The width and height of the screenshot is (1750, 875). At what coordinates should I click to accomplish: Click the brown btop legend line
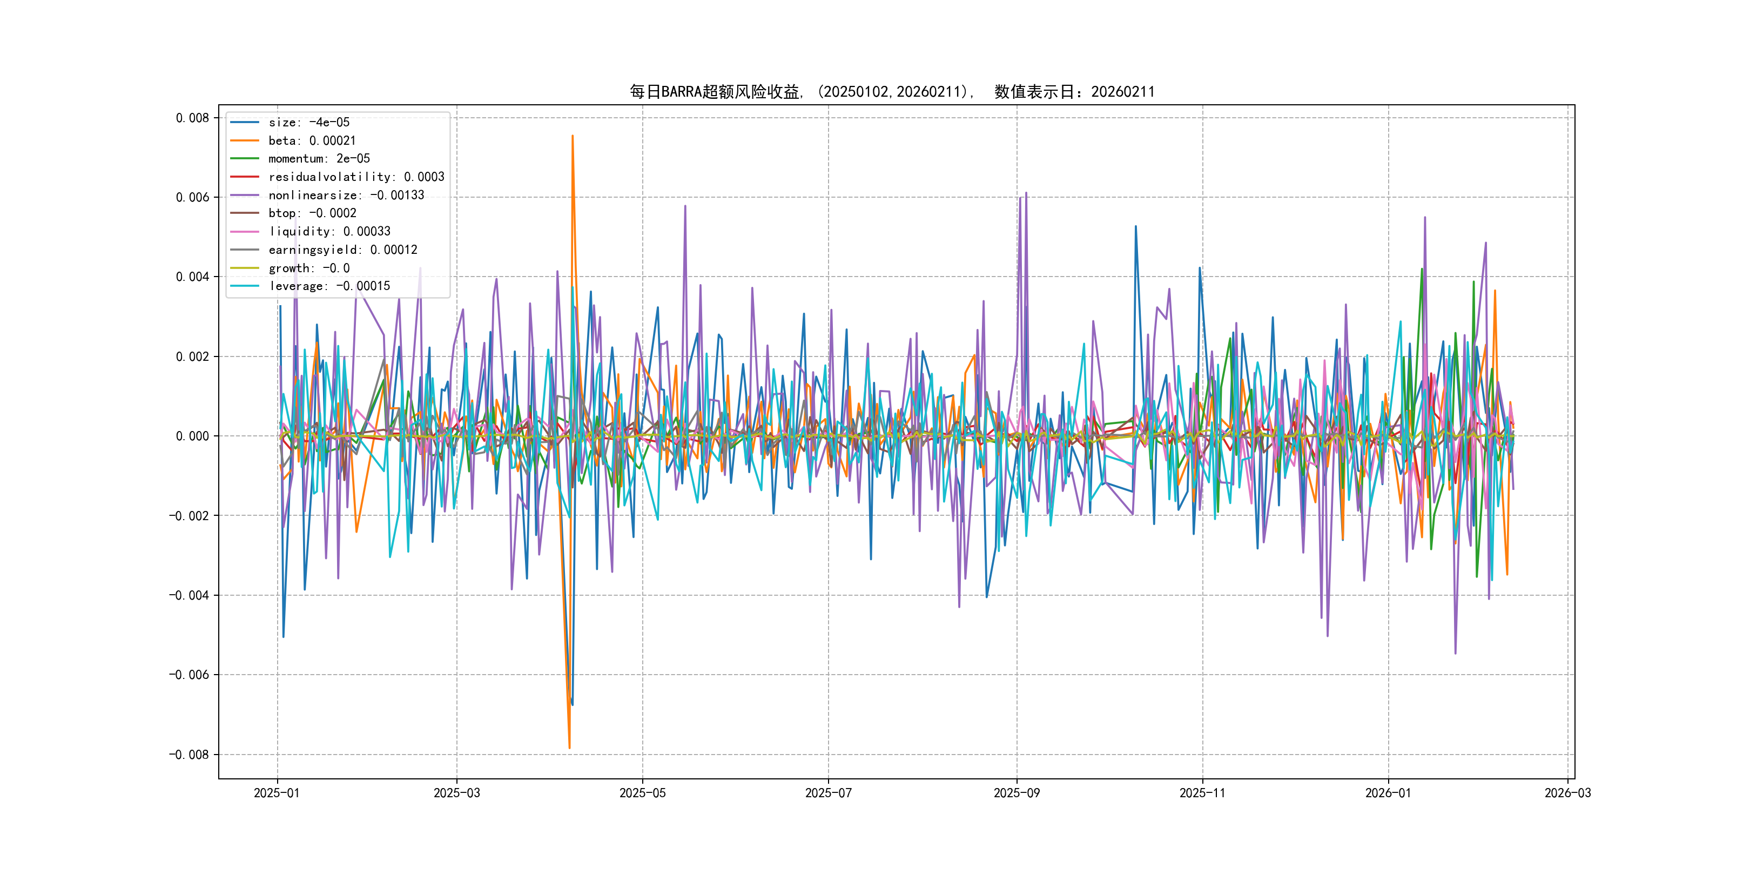tap(245, 213)
